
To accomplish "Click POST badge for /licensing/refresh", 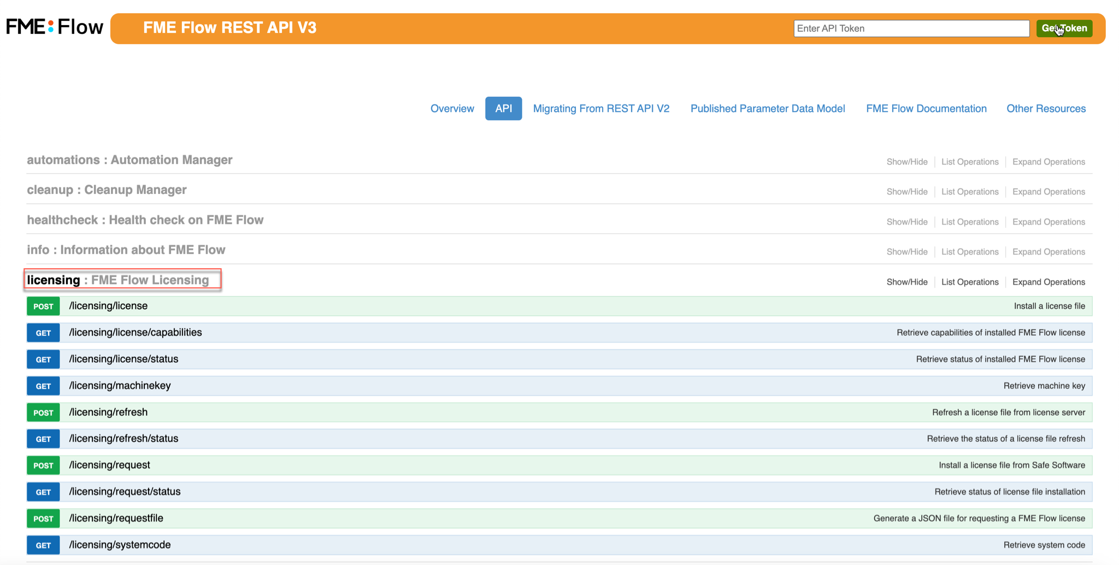I will point(43,413).
